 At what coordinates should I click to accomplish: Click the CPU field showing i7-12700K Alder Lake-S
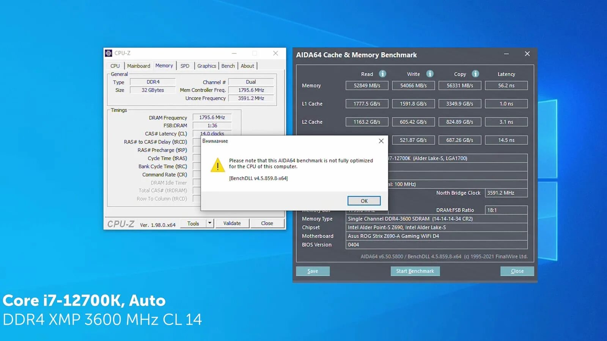[x=458, y=158]
